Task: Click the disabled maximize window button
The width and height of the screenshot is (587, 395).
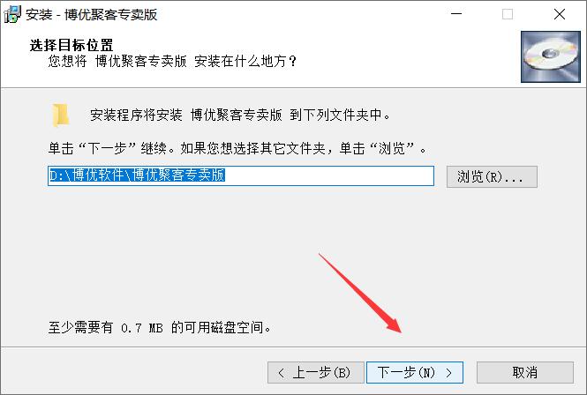Action: [508, 14]
